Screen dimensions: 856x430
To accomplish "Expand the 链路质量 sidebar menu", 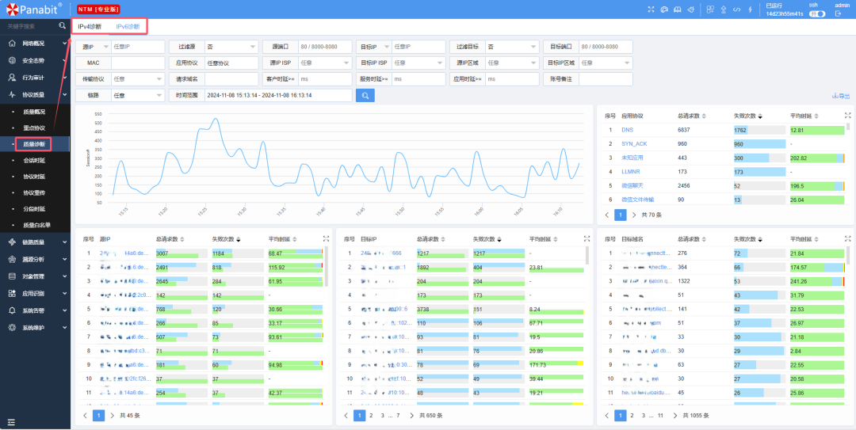I will (35, 242).
